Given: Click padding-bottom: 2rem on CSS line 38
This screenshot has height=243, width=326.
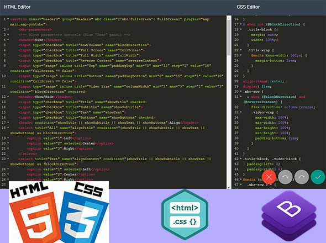Looking at the screenshot, I should (x=277, y=138).
